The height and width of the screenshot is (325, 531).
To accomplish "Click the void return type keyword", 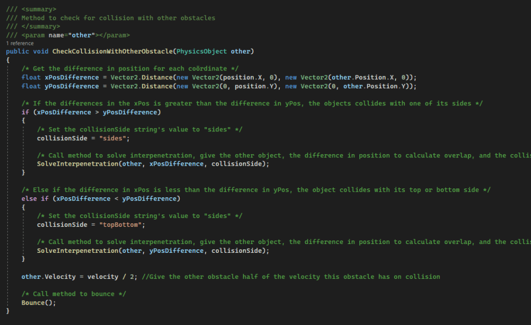I will [x=41, y=52].
